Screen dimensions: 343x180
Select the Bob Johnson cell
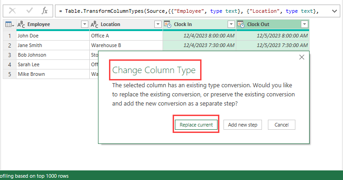click(x=53, y=55)
